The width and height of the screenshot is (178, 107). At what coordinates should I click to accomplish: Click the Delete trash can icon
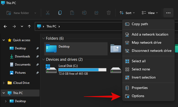(109, 13)
